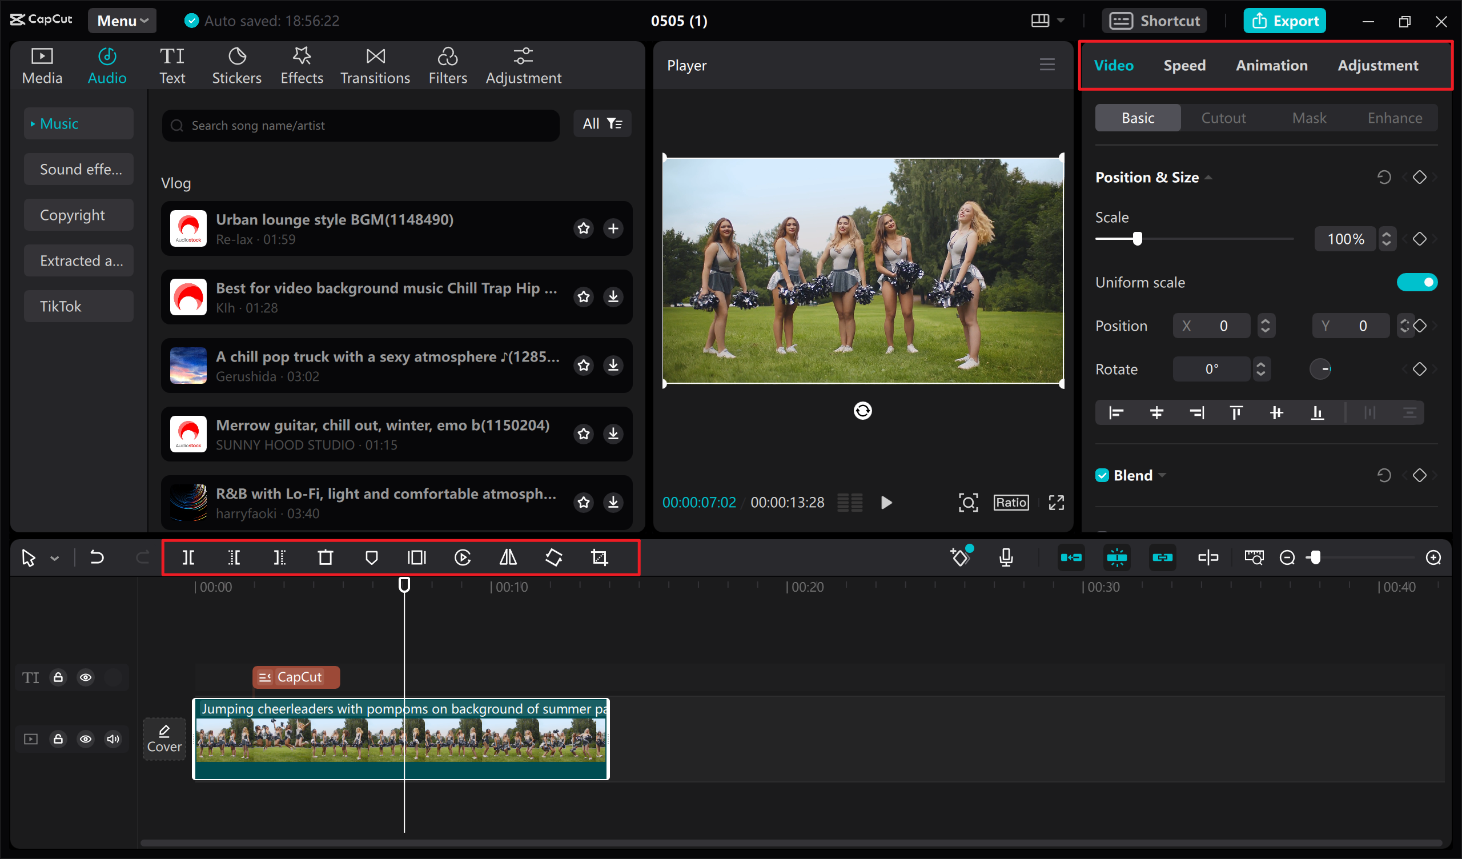Open the Cutout tab in the Basic panel
This screenshot has height=859, width=1462.
[x=1223, y=118]
